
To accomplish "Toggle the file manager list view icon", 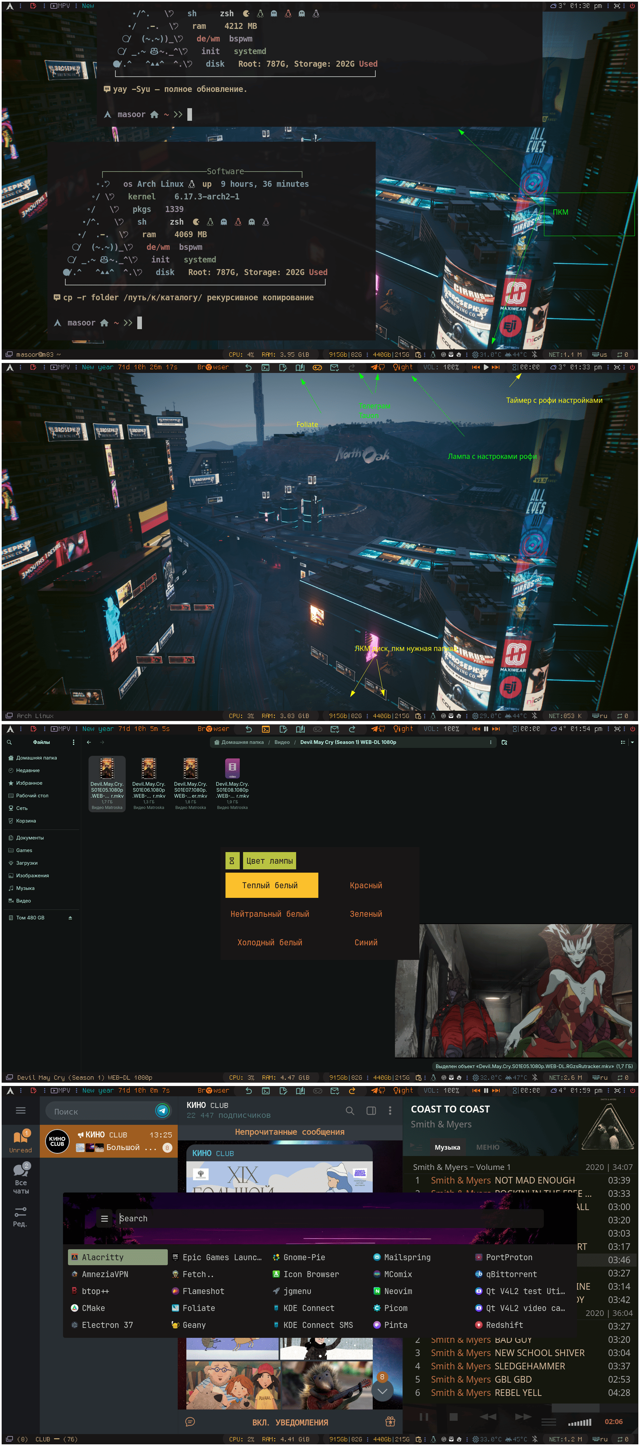I will pos(623,742).
